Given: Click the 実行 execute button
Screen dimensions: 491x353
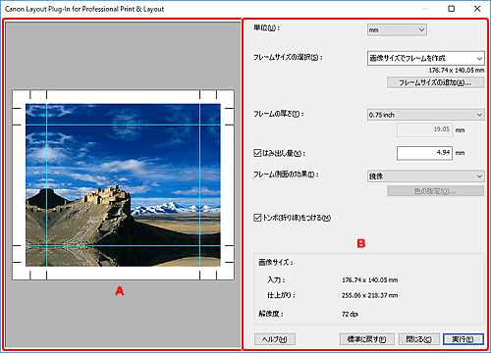Looking at the screenshot, I should 463,339.
